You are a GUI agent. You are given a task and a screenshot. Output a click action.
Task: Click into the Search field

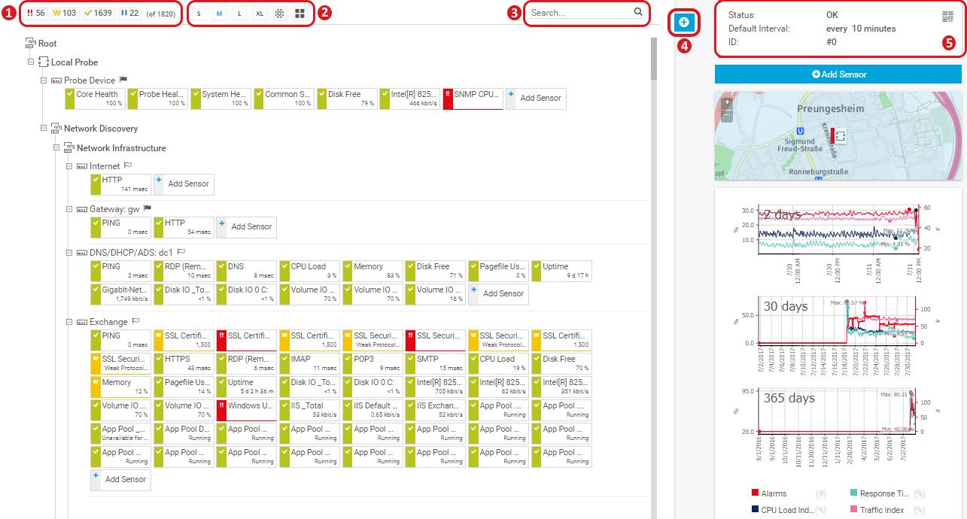click(578, 13)
